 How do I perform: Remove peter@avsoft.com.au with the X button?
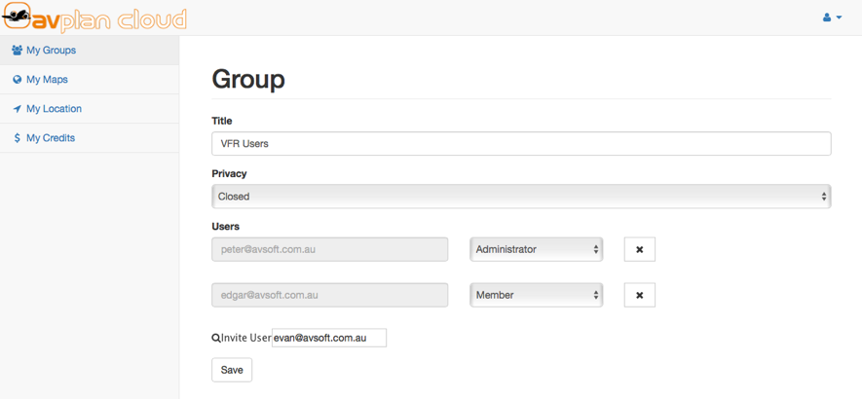[639, 250]
